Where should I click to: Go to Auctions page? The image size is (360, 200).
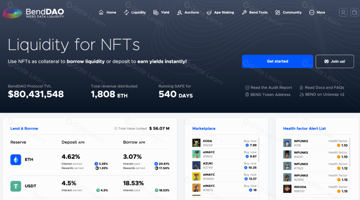(188, 13)
